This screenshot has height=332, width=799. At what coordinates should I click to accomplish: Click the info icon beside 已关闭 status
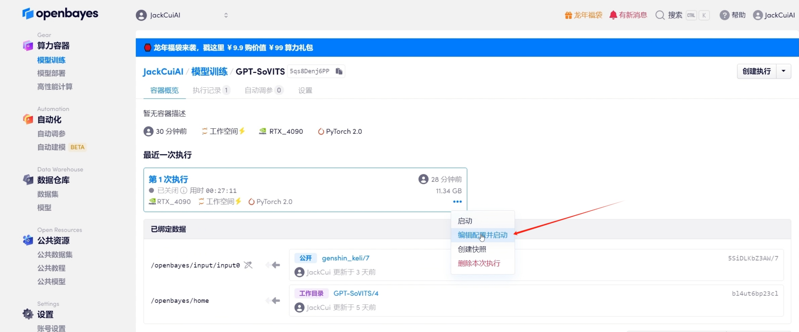(x=184, y=190)
